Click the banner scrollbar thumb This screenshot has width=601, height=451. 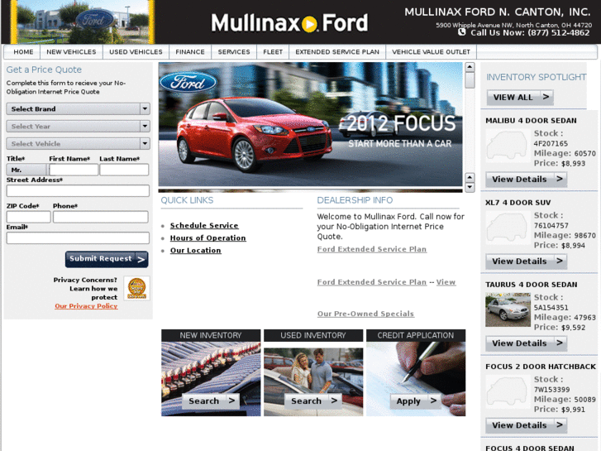pyautogui.click(x=470, y=80)
